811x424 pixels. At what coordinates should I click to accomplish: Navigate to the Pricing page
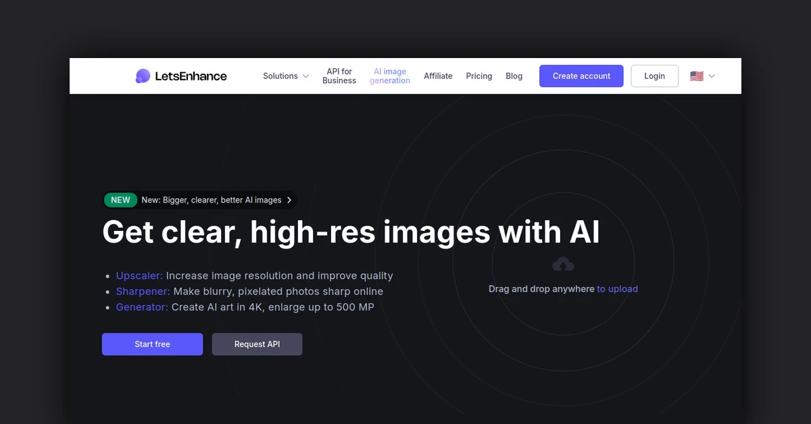[x=478, y=76]
